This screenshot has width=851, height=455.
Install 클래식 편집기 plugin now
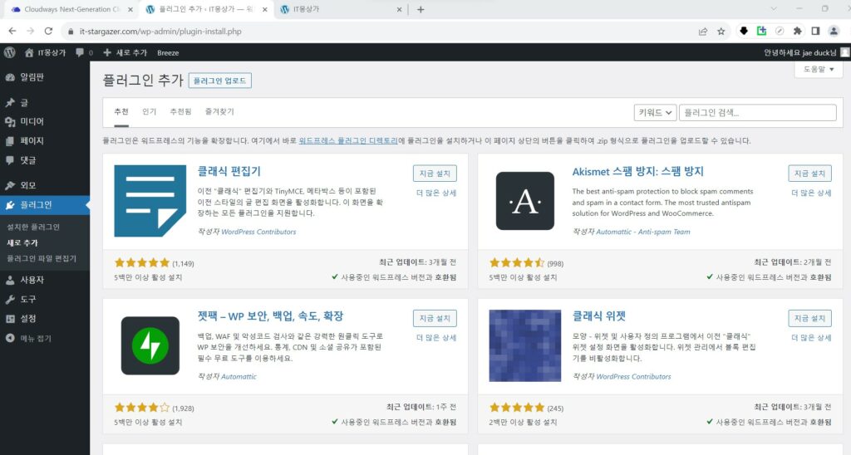435,173
